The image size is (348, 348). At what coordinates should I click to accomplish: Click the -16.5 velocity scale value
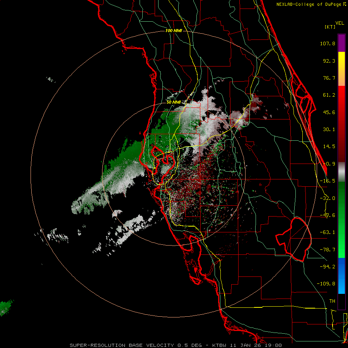[328, 181]
